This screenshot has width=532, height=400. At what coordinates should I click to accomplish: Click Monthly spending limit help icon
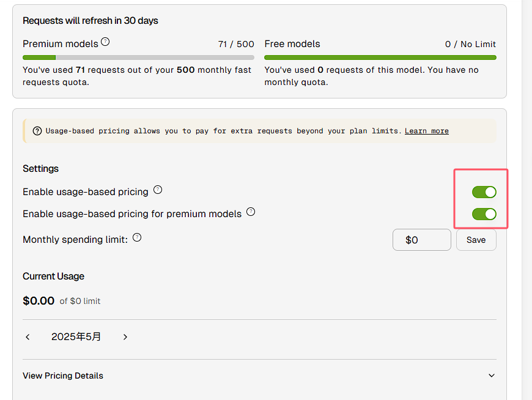(x=137, y=237)
